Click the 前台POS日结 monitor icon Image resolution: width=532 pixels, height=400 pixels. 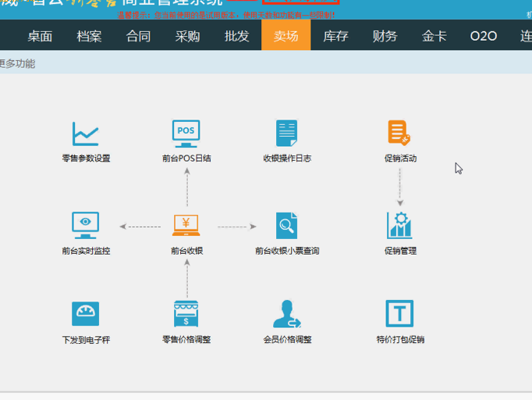pyautogui.click(x=186, y=134)
